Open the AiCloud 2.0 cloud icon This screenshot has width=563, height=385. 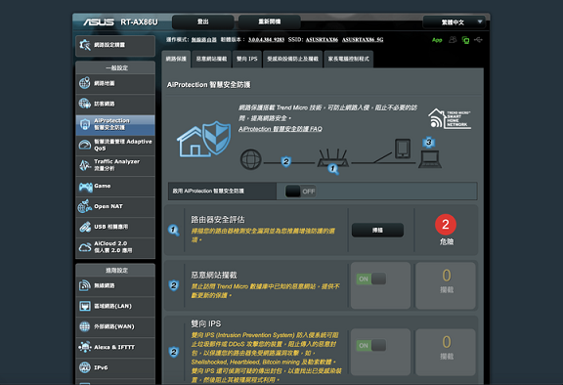coord(85,247)
